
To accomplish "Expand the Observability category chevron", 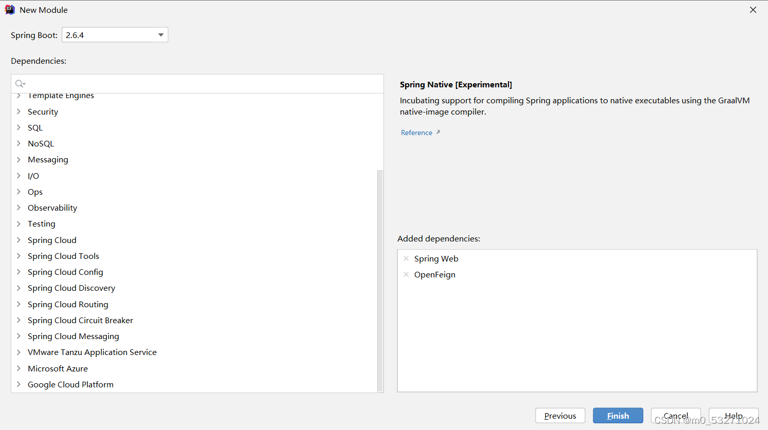I will pyautogui.click(x=19, y=208).
